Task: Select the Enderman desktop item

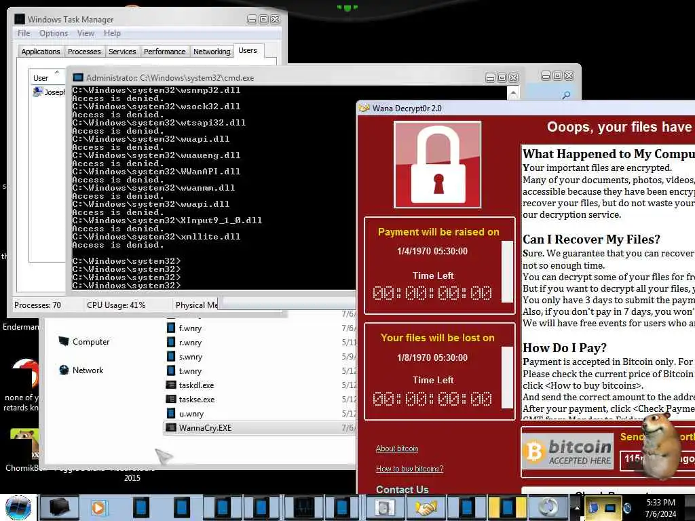Action: pos(20,327)
